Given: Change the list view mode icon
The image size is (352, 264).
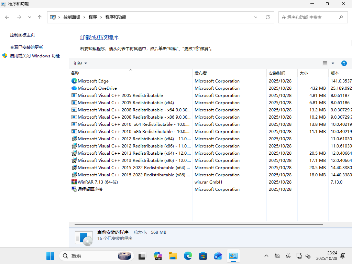Looking at the screenshot, I should click(324, 63).
